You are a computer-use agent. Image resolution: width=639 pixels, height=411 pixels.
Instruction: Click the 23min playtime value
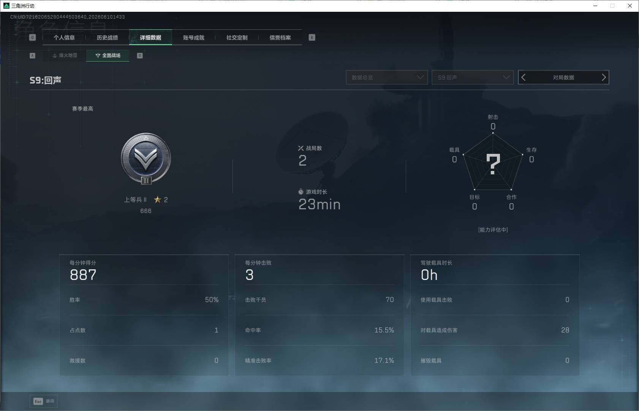pos(319,204)
